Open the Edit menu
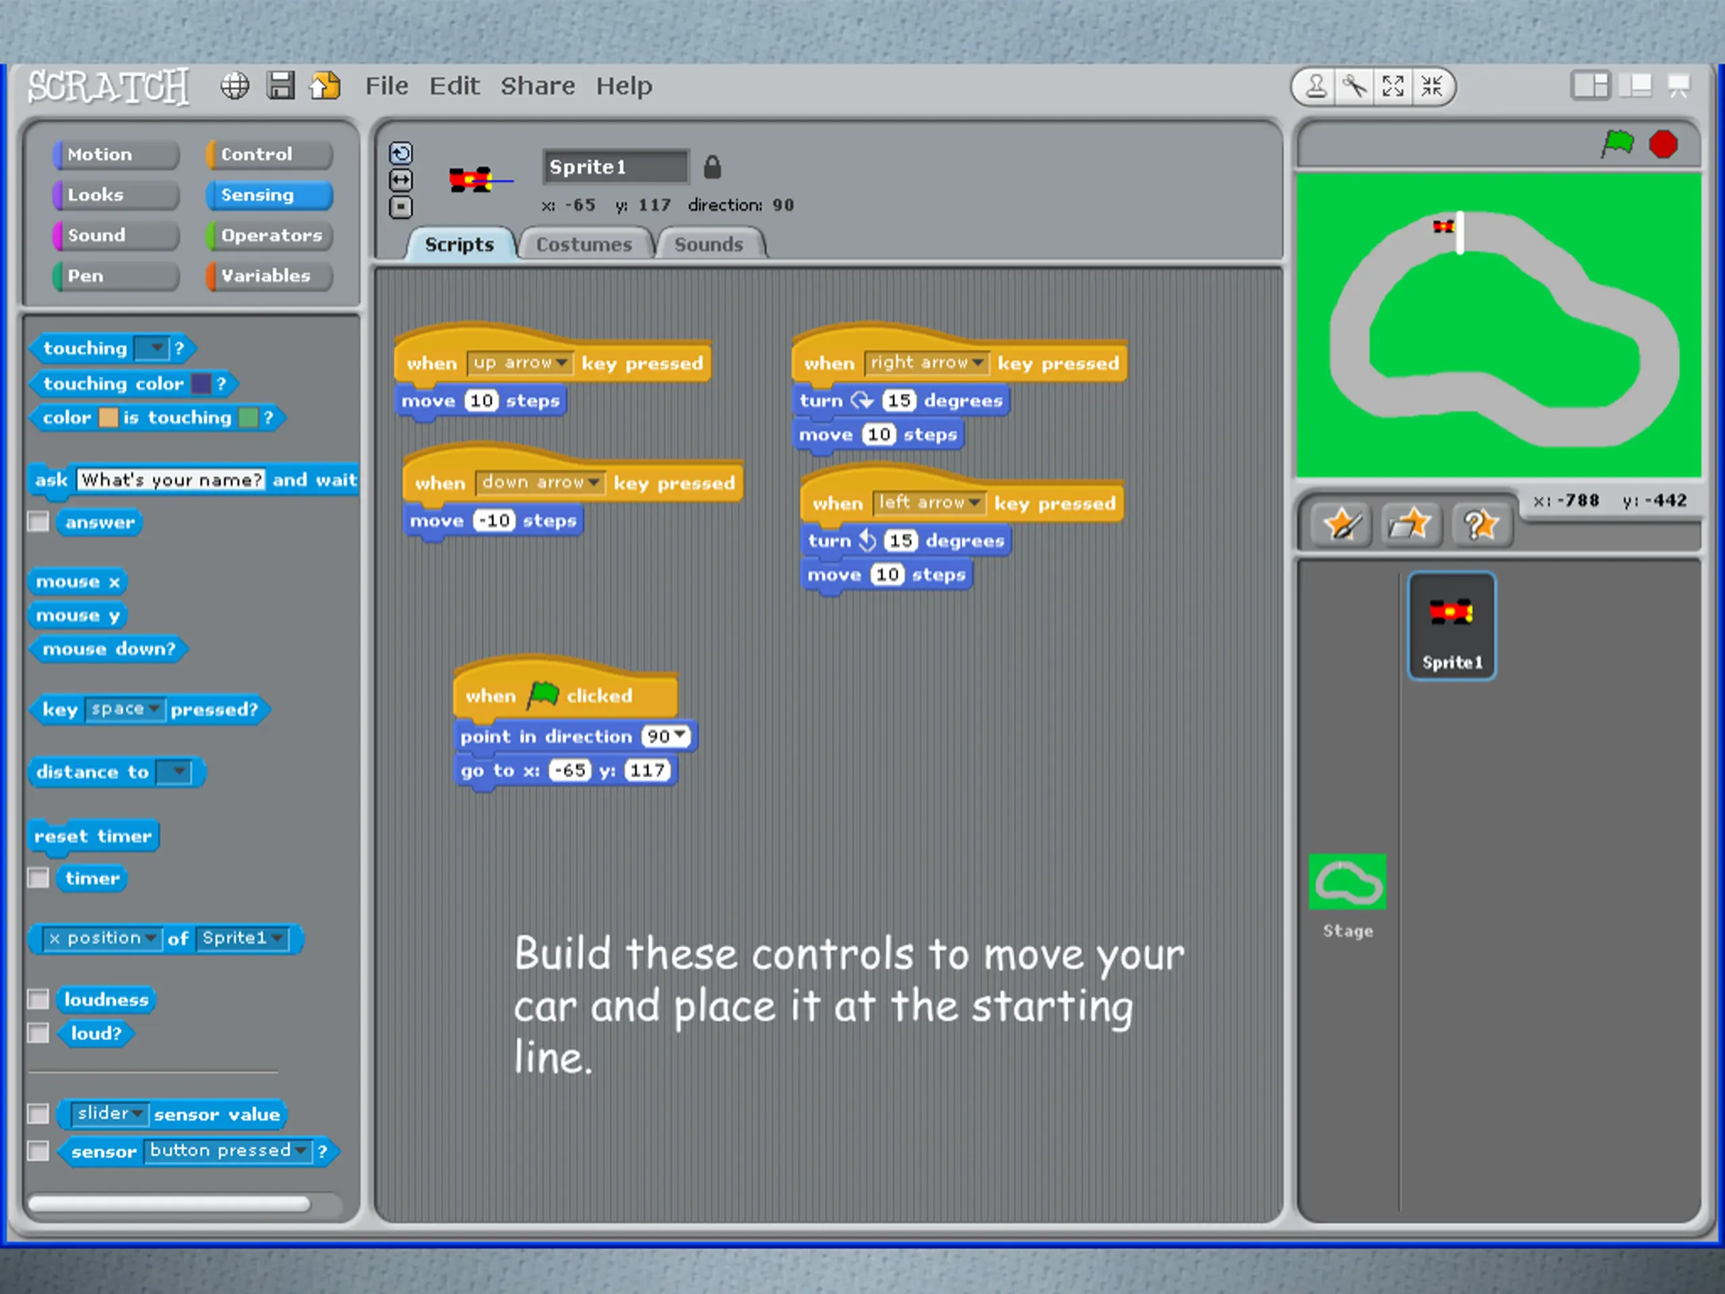This screenshot has height=1294, width=1725. click(454, 86)
